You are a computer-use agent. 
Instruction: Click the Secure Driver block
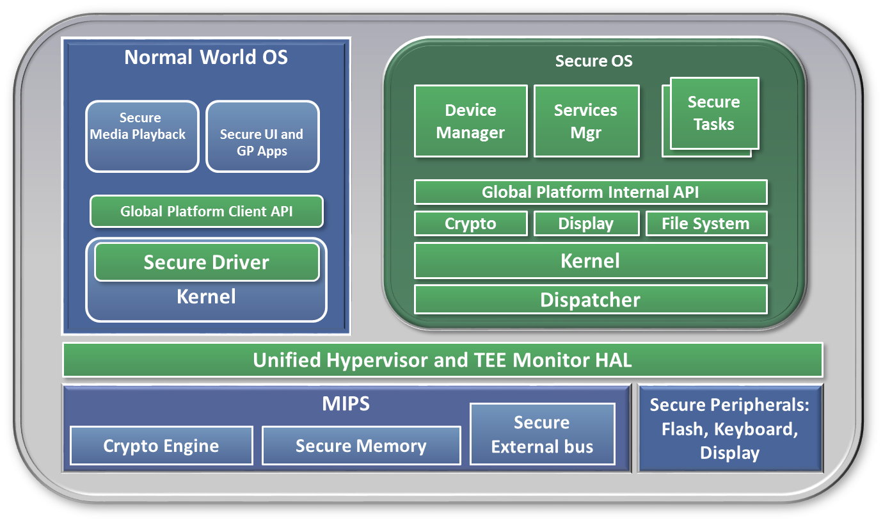coord(207,262)
